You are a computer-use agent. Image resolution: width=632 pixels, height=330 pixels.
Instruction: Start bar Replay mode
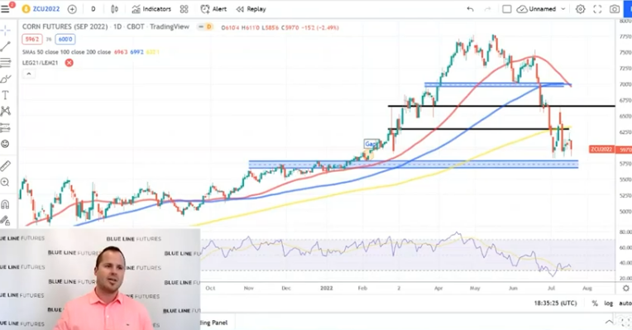pyautogui.click(x=251, y=9)
